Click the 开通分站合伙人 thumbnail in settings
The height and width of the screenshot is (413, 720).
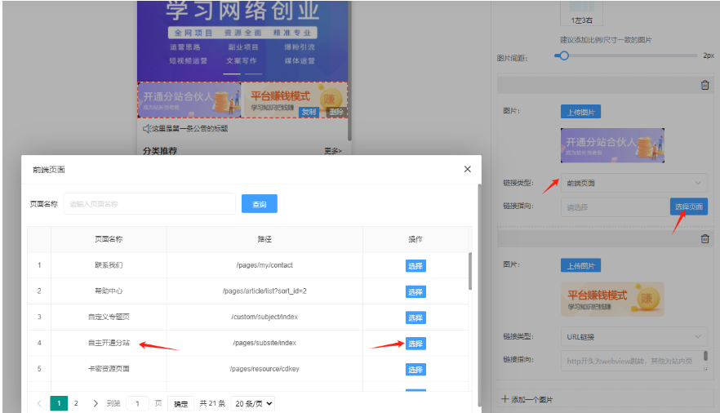[612, 145]
